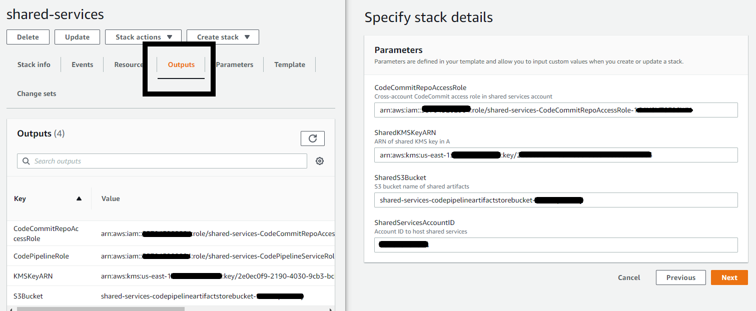Go back using the Previous button
This screenshot has height=311, width=756.
(680, 277)
